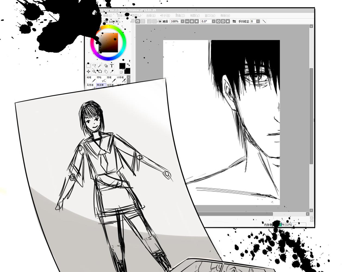The image size is (348, 272).
Task: Click the canvas vertical scrollbar thumb
Action: point(311,116)
